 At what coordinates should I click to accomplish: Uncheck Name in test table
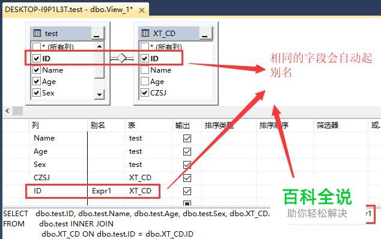tap(37, 70)
